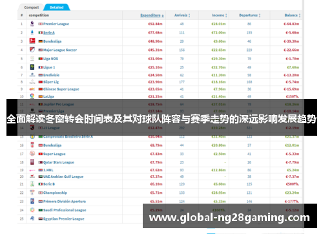Select the Detailed tab

click(57, 7)
